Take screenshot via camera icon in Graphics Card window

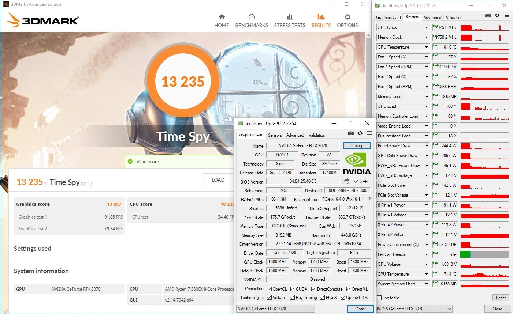point(350,133)
